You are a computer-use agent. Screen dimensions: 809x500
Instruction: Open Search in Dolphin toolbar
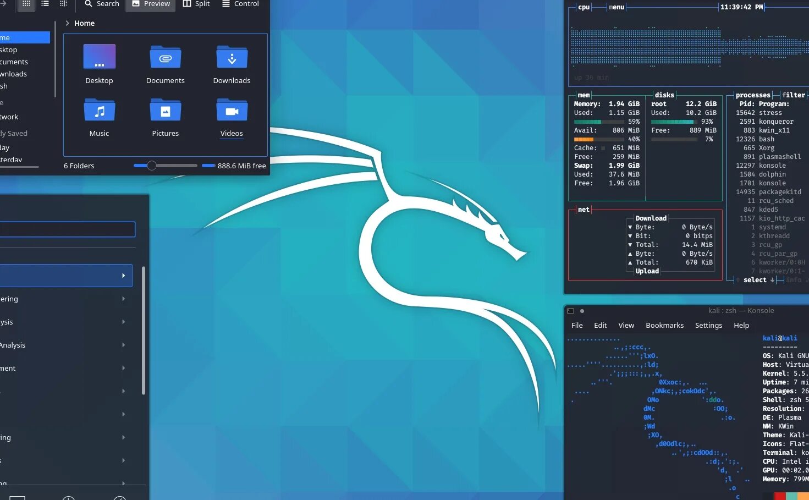click(x=102, y=4)
